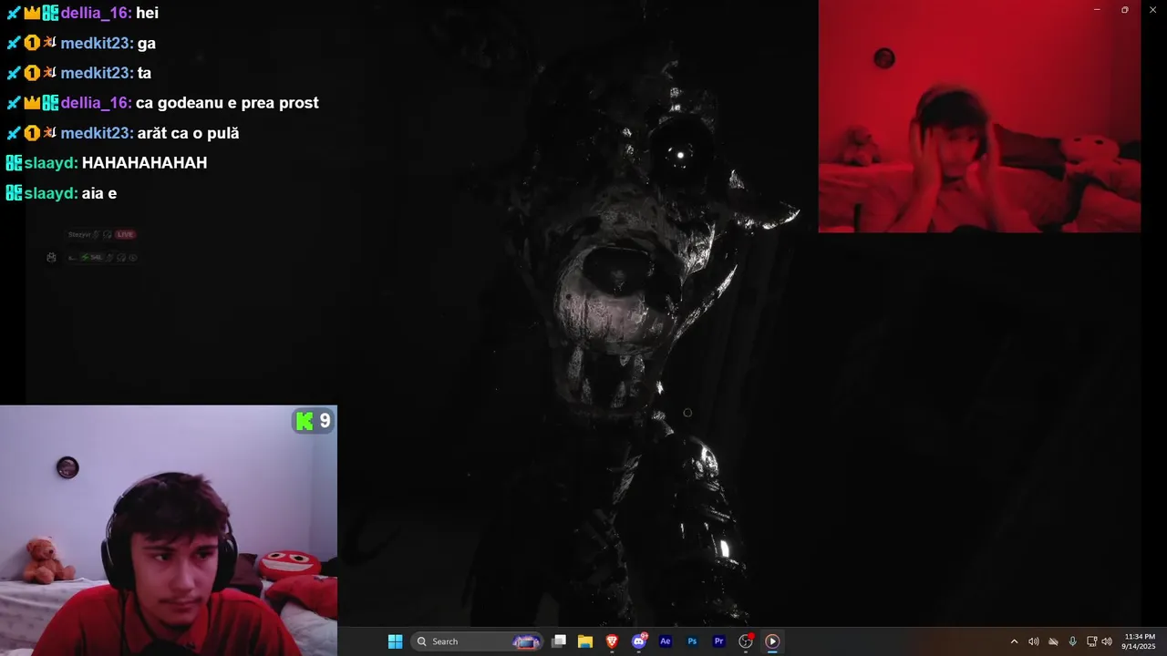The width and height of the screenshot is (1167, 656).
Task: Click the bottom-left streamer webcam feed
Action: point(169,530)
